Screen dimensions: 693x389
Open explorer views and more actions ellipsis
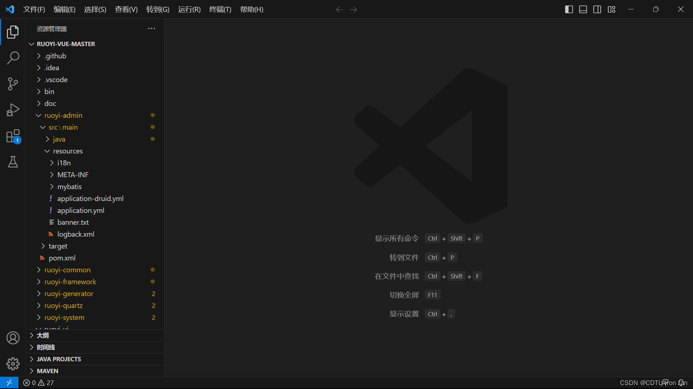(152, 29)
